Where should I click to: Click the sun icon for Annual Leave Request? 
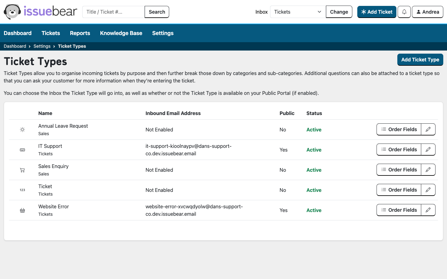pyautogui.click(x=22, y=130)
